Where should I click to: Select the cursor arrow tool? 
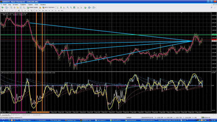point(2,10)
